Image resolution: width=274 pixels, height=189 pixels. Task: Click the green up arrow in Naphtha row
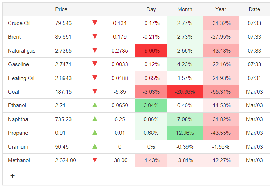click(x=95, y=119)
